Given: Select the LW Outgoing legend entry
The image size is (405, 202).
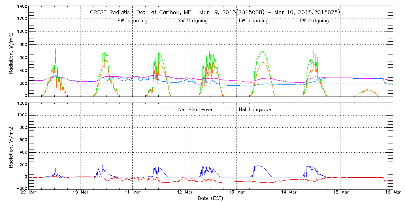Looking at the screenshot, I should point(314,21).
